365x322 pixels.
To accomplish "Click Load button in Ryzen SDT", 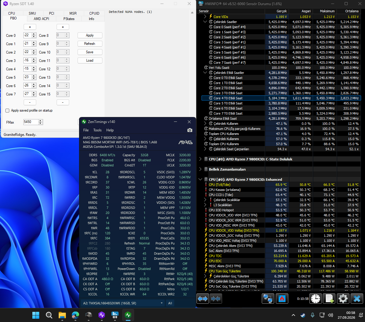I will click(90, 60).
